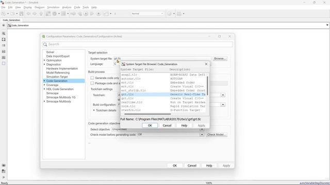Select the realtime.tlc row
This screenshot has width=330, height=185.
click(x=163, y=102)
